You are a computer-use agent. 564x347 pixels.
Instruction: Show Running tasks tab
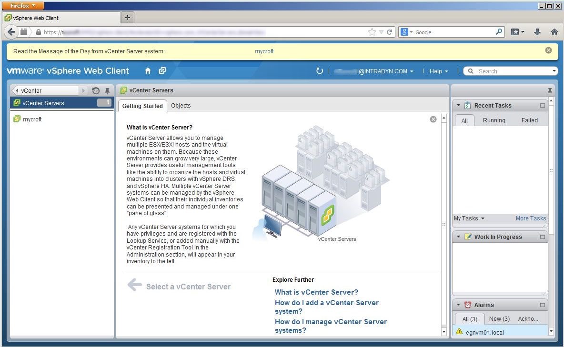pos(494,120)
